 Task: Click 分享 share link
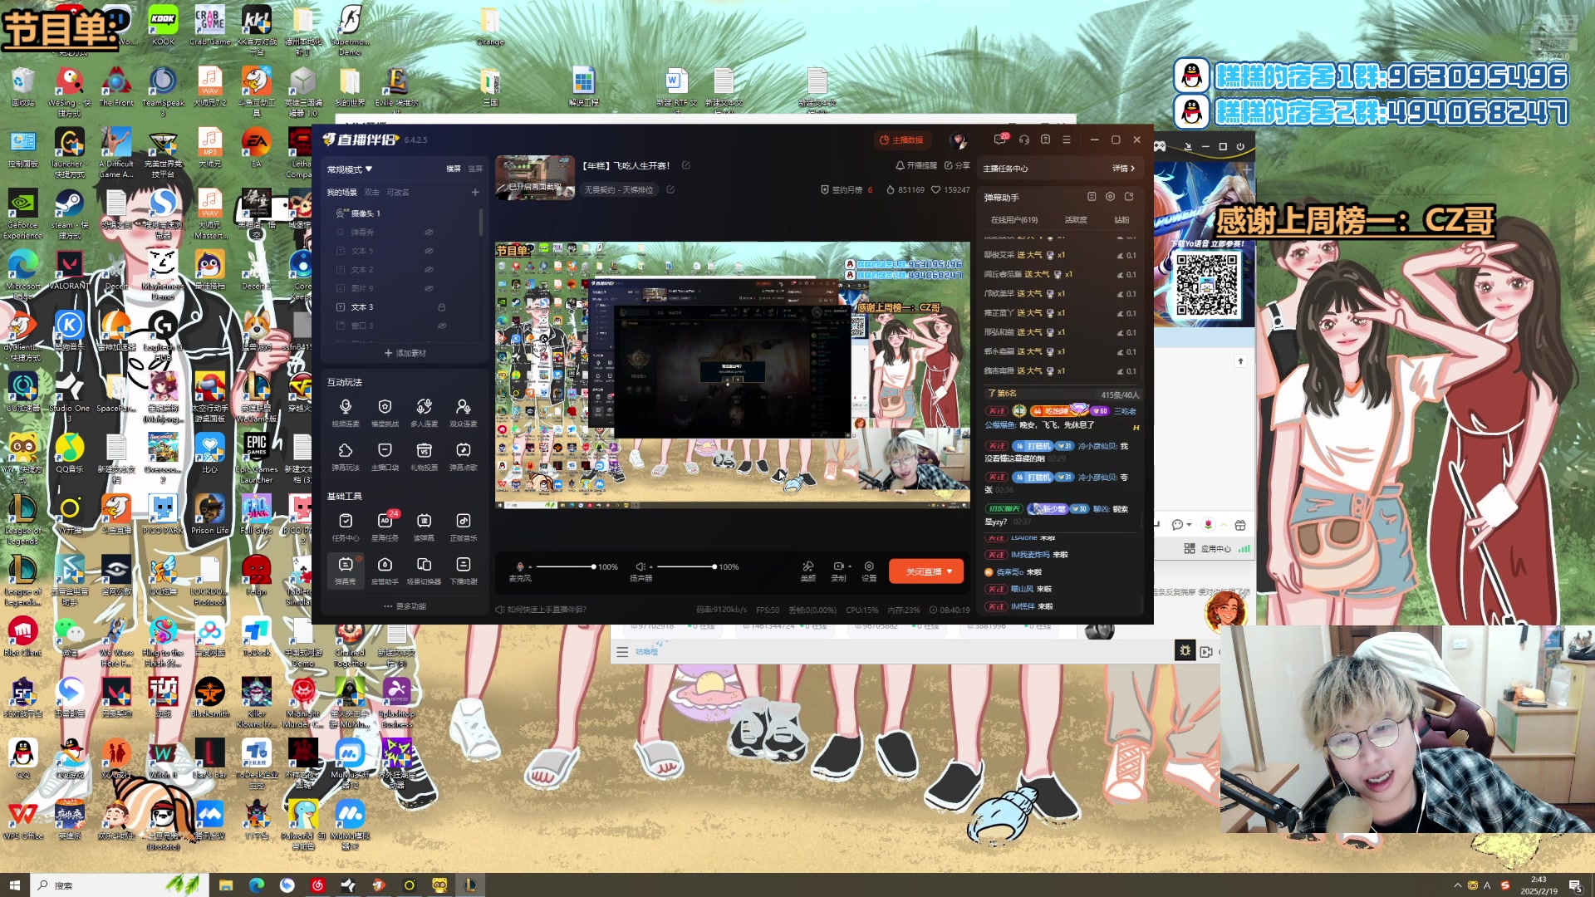point(957,165)
